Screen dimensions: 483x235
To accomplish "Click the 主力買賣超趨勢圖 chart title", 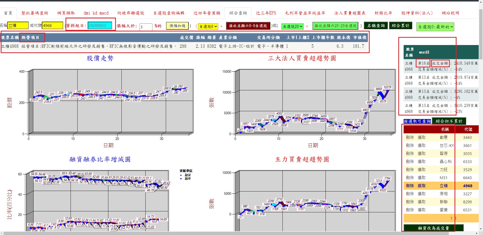I will (x=302, y=159).
